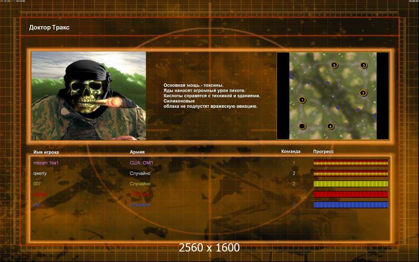Click start position marker 1 on the map
Screen dimensions: 419x262
pyautogui.click(x=302, y=100)
